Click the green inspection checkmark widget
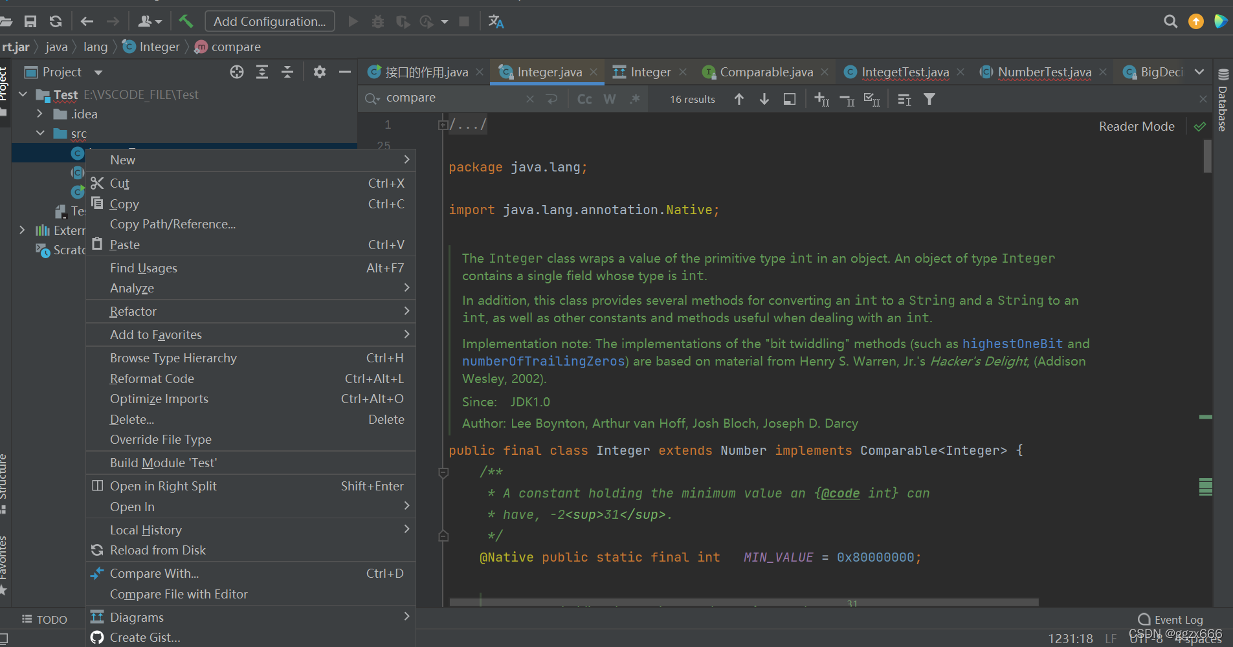This screenshot has width=1233, height=647. 1200,127
